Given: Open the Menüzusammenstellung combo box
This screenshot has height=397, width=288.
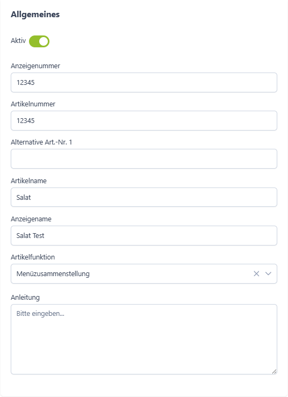Looking at the screenshot, I should [x=144, y=273].
